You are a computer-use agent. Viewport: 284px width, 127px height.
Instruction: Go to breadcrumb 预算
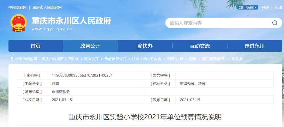(193, 59)
